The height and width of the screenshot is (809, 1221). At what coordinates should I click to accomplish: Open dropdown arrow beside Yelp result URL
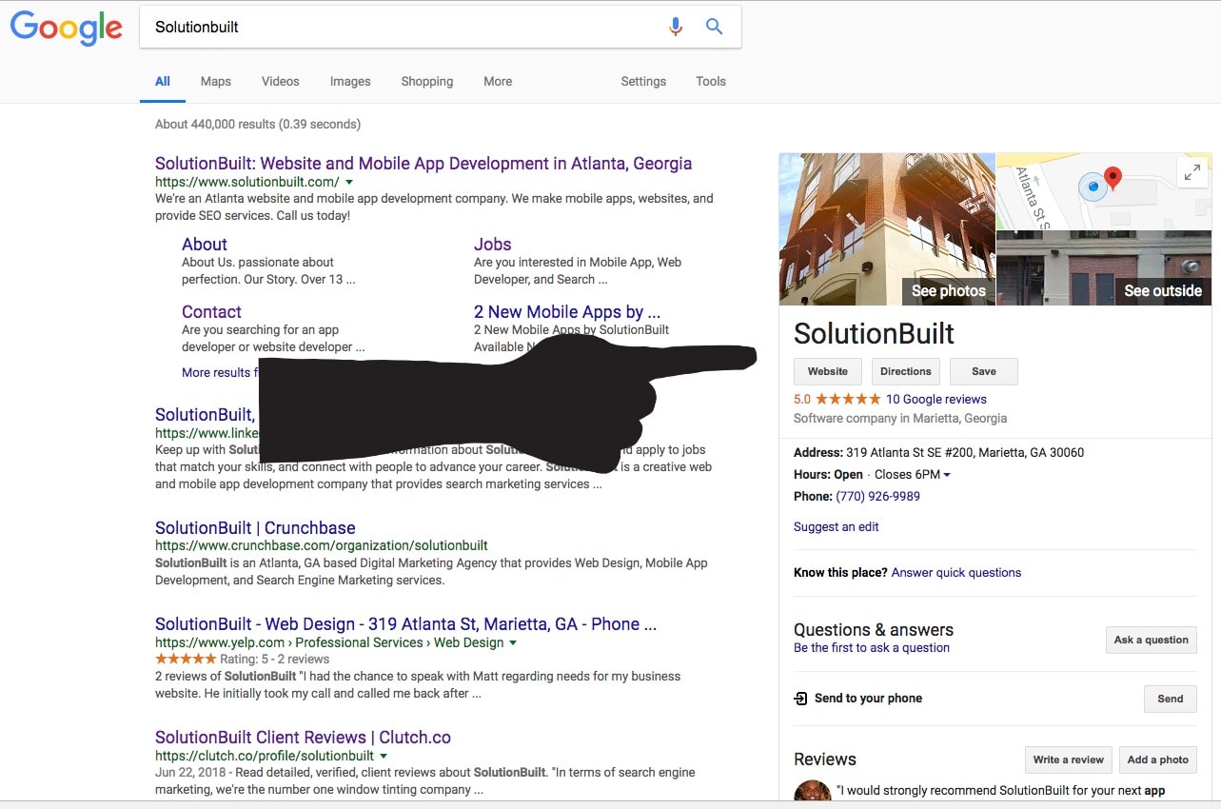pos(513,642)
